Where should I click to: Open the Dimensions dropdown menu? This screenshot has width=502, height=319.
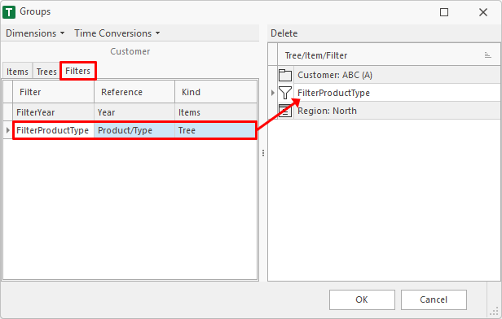pyautogui.click(x=35, y=33)
